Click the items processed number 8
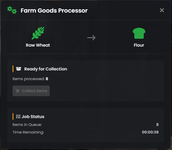Viewport: 172px width, 150px height. click(x=47, y=79)
